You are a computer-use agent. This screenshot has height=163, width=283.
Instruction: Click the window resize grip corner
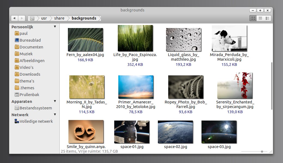pos(271,152)
